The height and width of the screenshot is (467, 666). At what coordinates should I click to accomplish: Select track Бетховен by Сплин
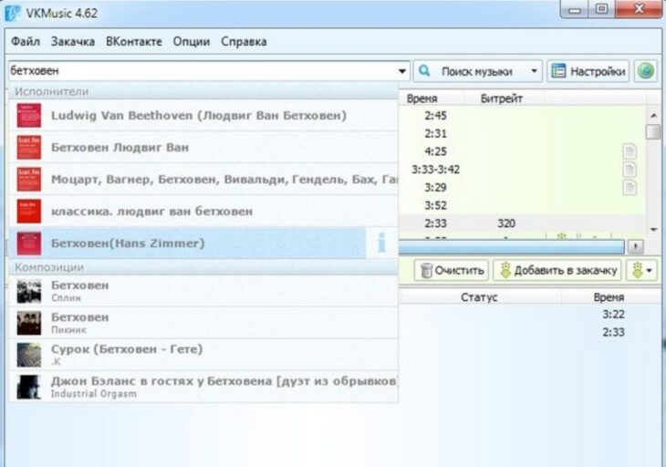click(x=203, y=291)
